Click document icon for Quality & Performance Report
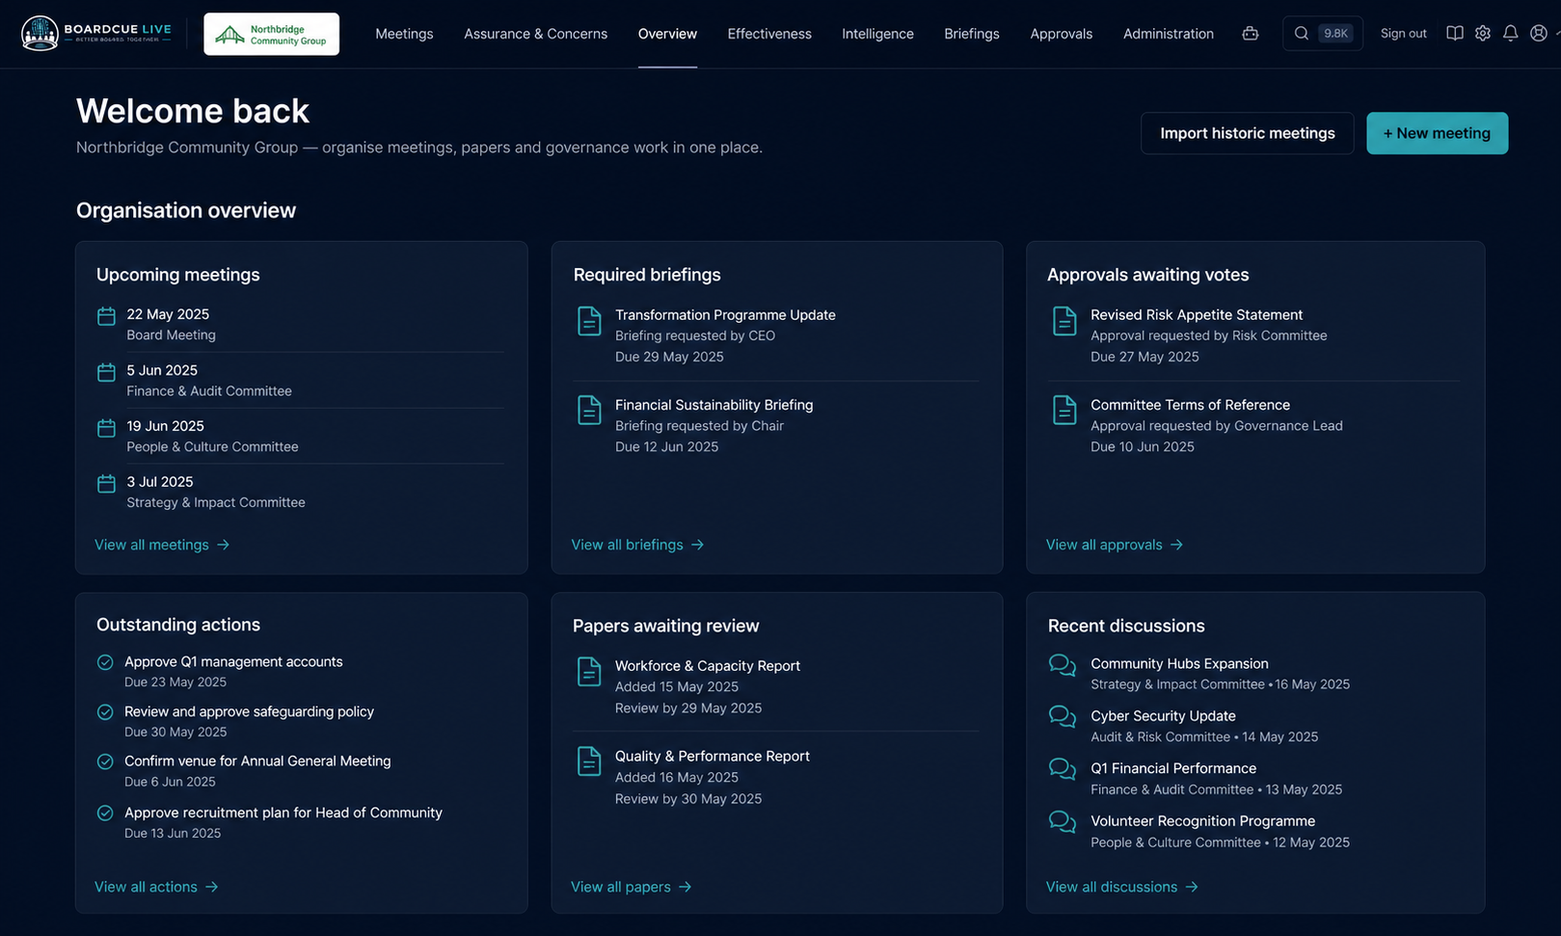The image size is (1561, 936). coord(589,762)
